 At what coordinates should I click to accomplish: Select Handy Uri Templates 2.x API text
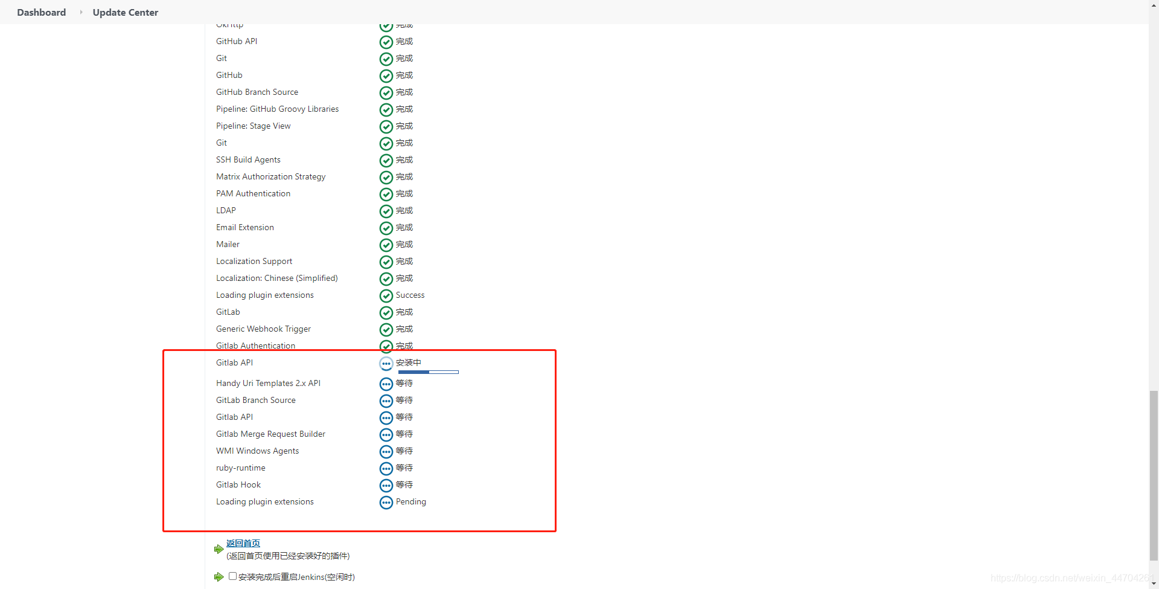click(269, 383)
